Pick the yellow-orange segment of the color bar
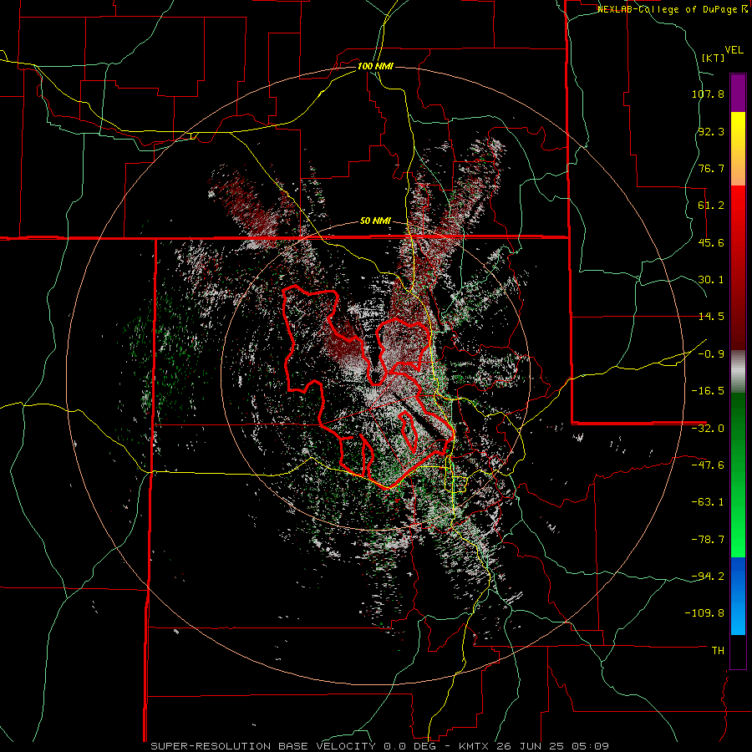The width and height of the screenshot is (752, 752). click(x=738, y=149)
